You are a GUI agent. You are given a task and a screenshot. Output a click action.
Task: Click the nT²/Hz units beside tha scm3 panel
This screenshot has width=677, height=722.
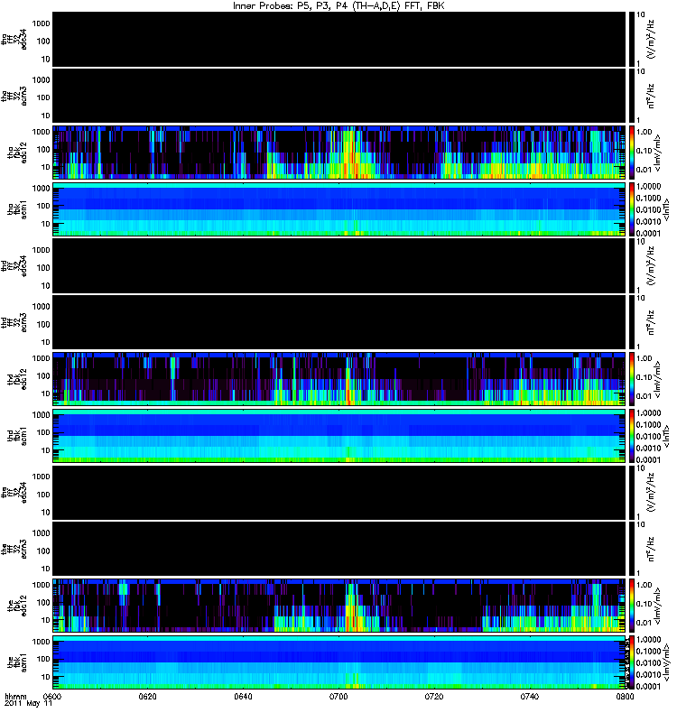651,96
